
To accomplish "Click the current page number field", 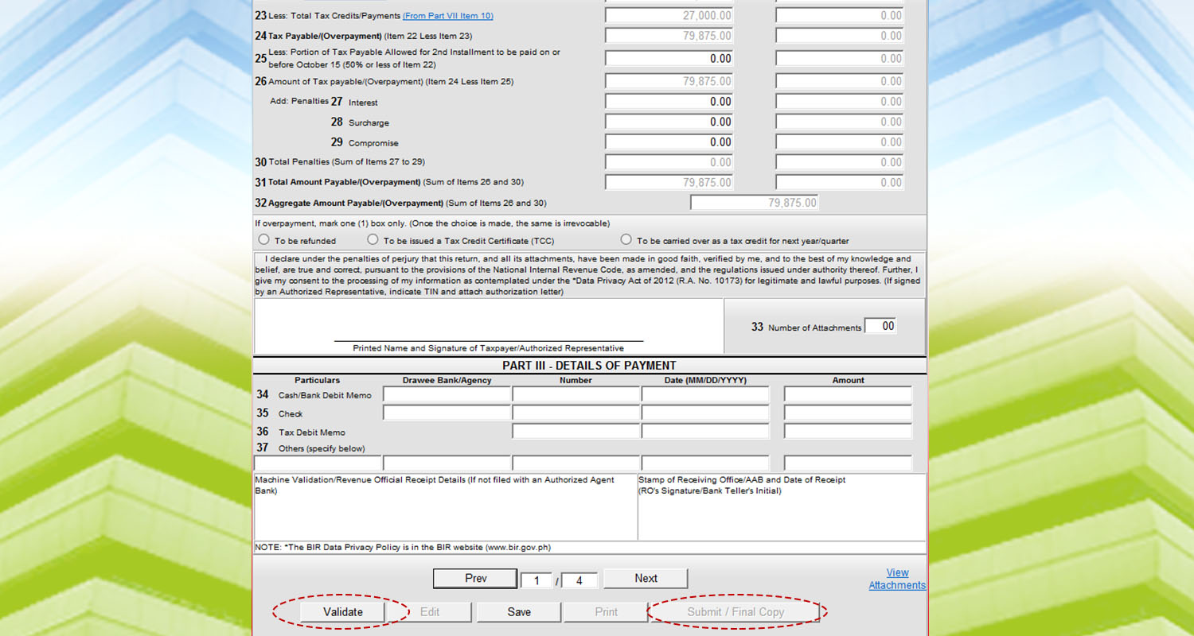I will (x=537, y=580).
